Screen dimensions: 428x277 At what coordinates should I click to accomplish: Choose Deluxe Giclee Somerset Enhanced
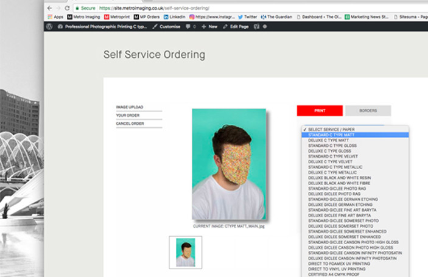(355, 237)
